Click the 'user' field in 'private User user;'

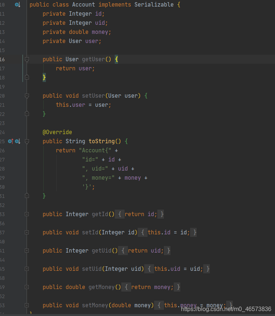[92, 41]
